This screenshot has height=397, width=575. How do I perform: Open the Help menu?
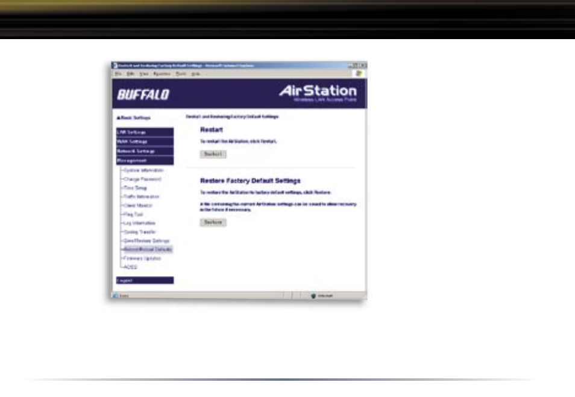pos(196,74)
